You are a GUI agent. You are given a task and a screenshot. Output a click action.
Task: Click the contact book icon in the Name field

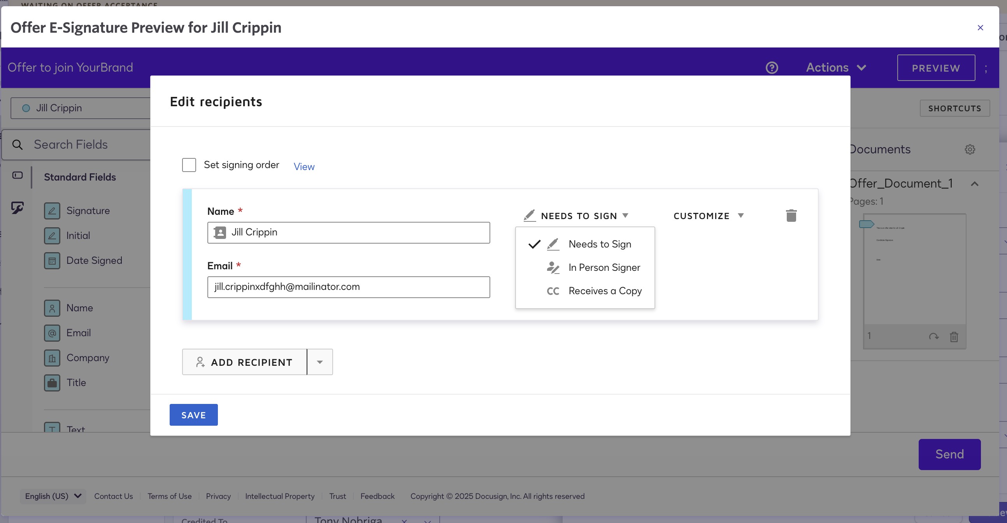pos(220,233)
